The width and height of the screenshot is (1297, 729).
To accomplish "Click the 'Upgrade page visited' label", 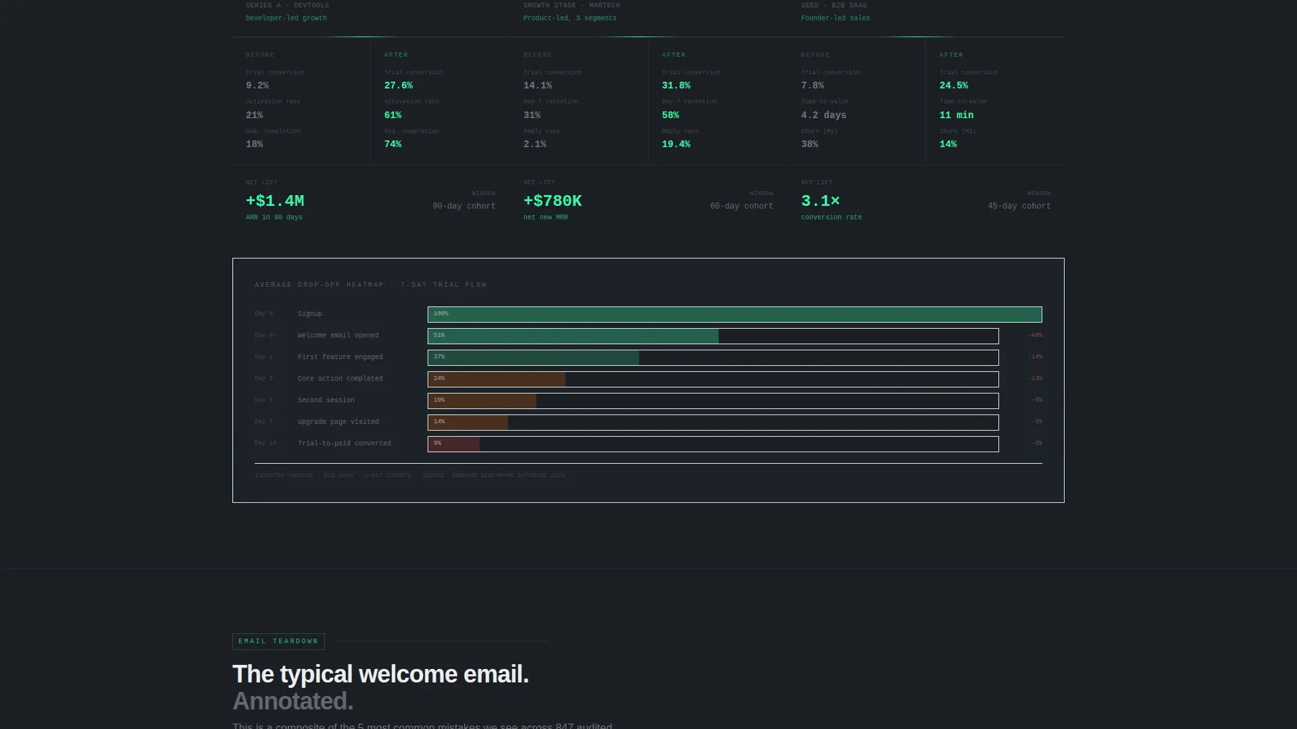I will point(338,422).
